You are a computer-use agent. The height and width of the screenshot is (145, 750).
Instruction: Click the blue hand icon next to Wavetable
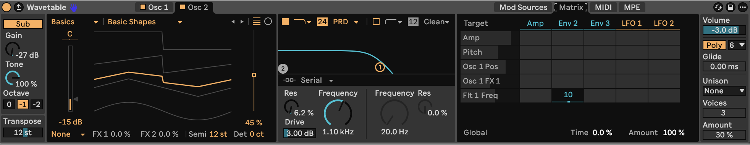point(73,7)
